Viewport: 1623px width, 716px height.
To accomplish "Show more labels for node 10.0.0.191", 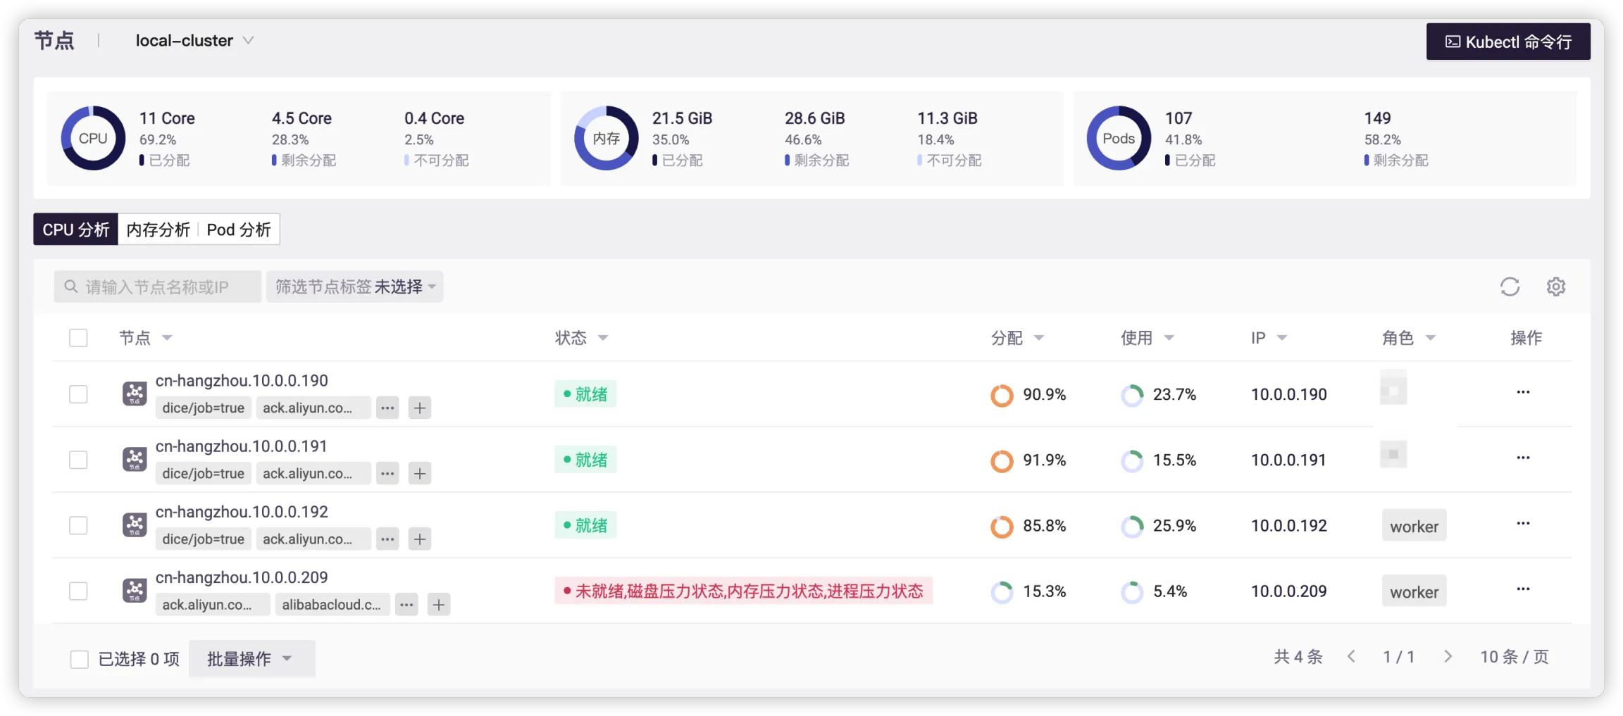I will (x=387, y=473).
